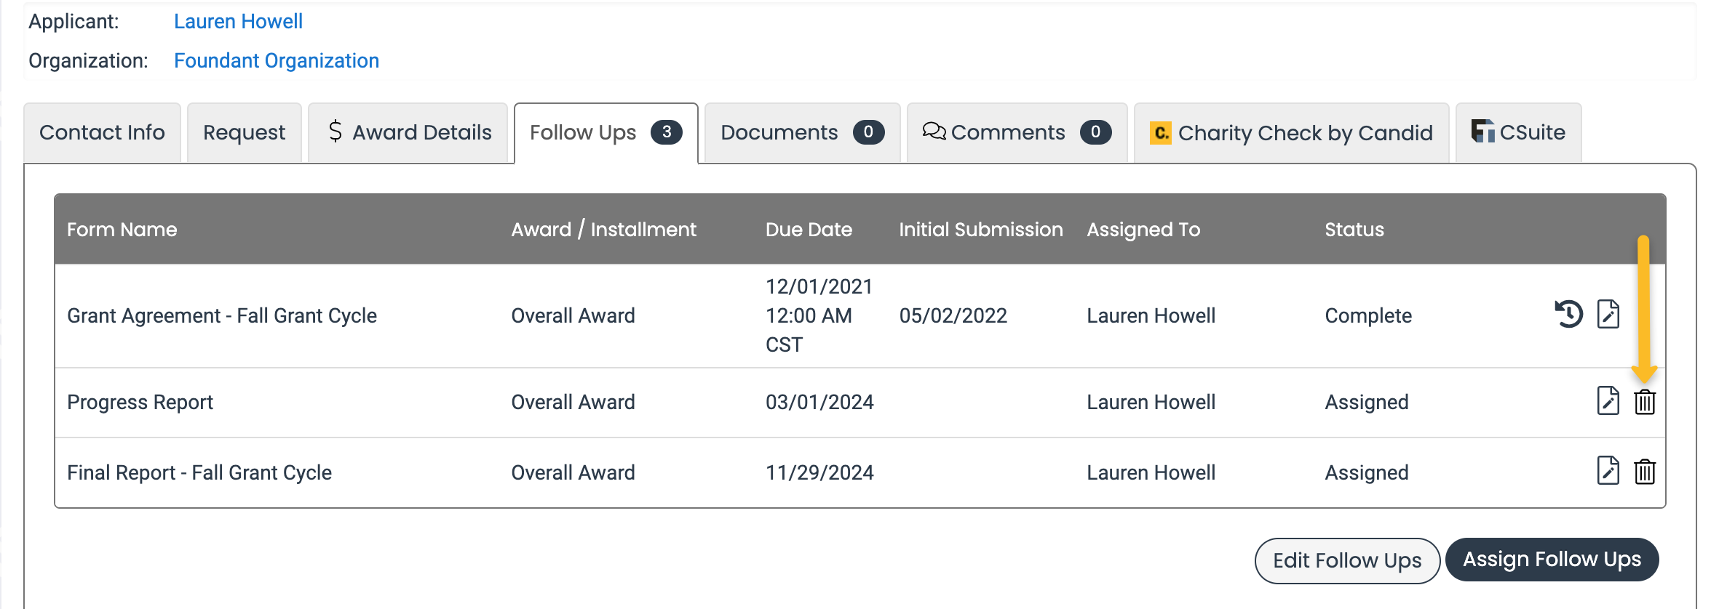Click the Due Date column header

(809, 230)
